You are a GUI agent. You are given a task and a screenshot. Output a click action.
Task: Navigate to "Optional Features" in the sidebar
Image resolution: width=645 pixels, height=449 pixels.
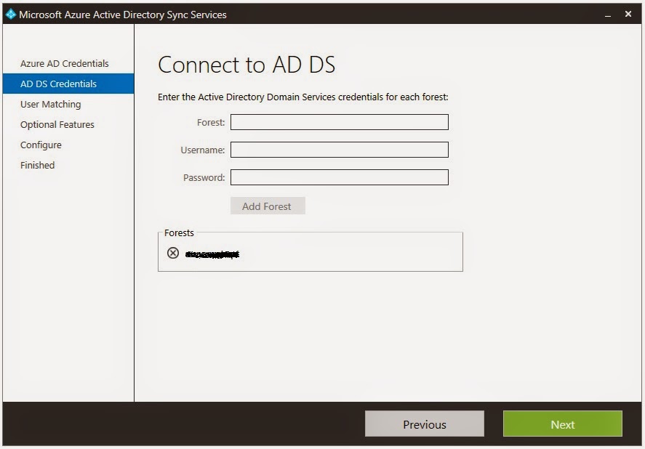pos(57,124)
